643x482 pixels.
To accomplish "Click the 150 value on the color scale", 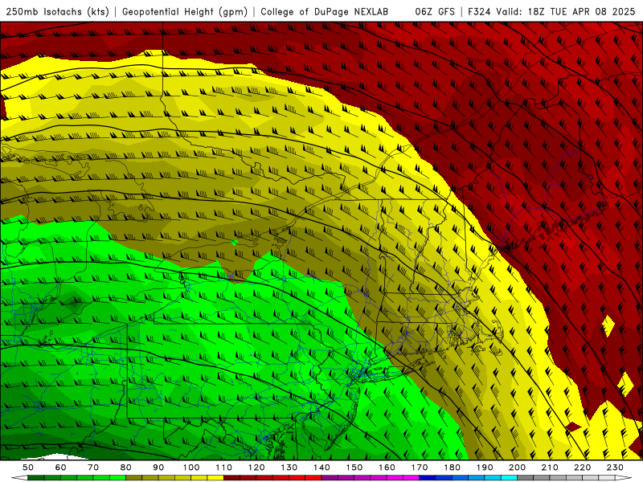I will 354,468.
